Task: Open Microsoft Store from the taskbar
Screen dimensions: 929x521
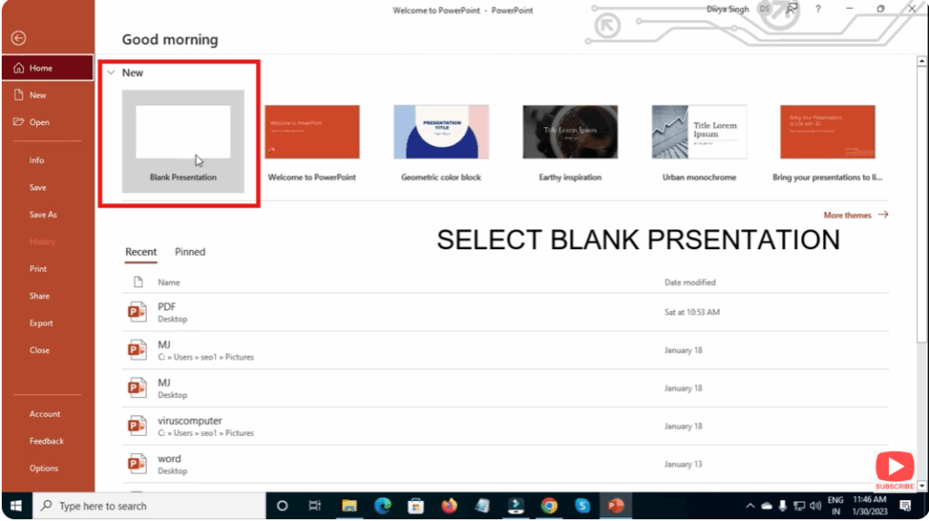Action: point(416,506)
